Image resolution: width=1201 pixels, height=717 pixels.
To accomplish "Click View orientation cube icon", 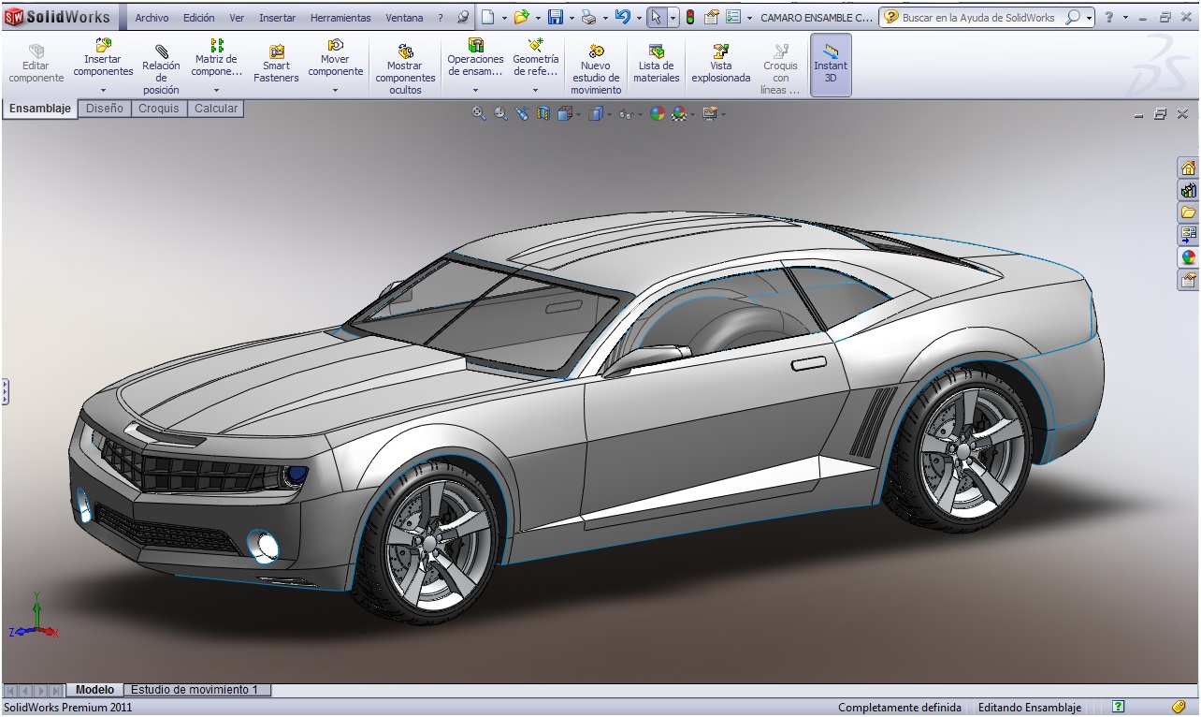I will (564, 113).
